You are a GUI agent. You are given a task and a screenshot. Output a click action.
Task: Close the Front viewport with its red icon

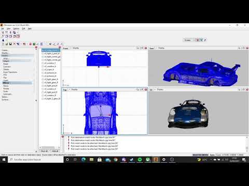[x=146, y=48]
